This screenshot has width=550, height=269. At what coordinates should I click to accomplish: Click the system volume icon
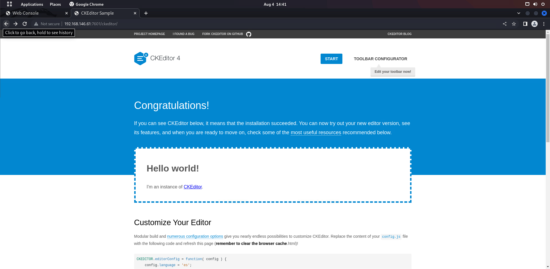pyautogui.click(x=535, y=4)
